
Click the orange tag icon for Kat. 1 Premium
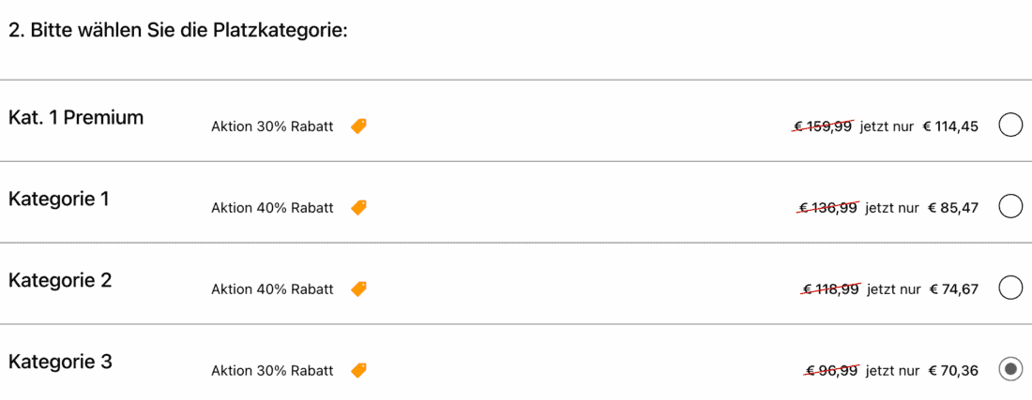358,126
